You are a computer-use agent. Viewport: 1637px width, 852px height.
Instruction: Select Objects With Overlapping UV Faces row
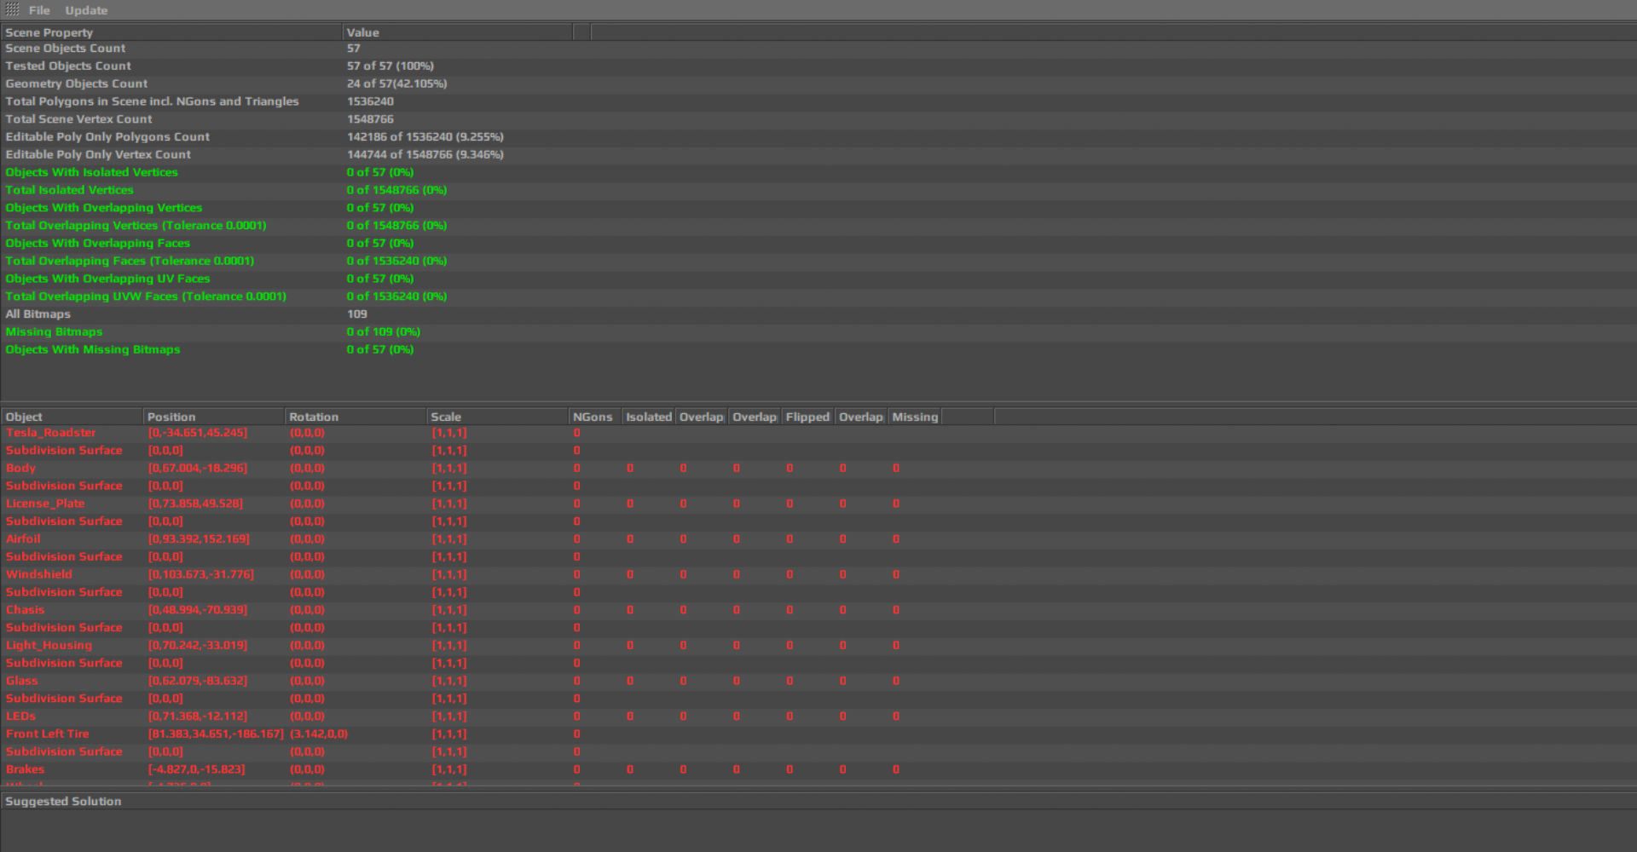818,279
